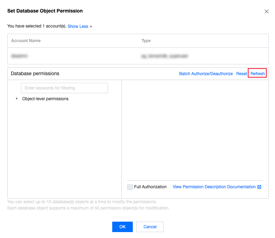Click the external link icon after Documentation
Image resolution: width=275 pixels, height=238 pixels.
click(x=259, y=187)
